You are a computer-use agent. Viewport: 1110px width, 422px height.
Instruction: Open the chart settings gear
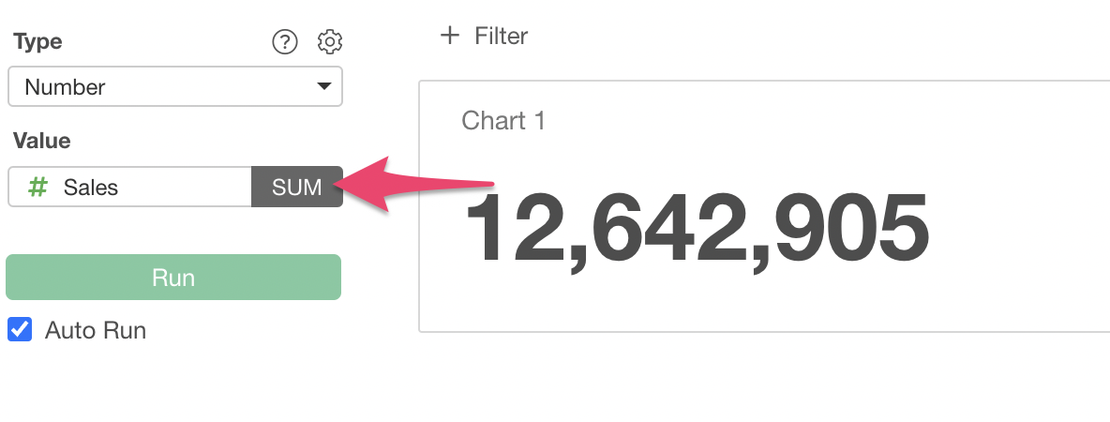[x=330, y=42]
